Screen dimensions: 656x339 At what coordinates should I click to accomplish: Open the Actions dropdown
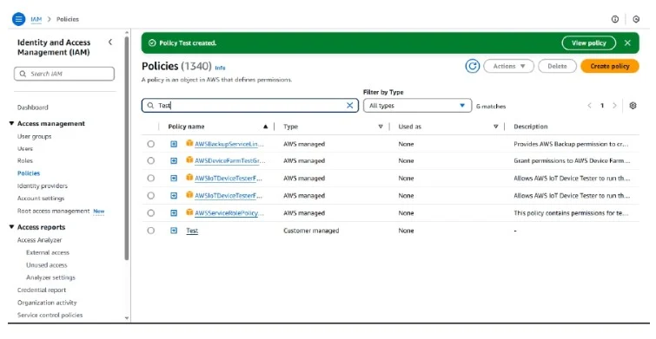click(509, 66)
